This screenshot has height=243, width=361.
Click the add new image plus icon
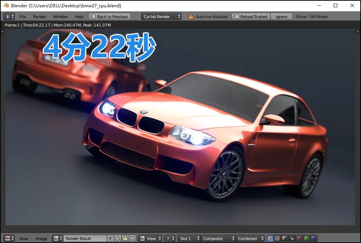[x=118, y=239]
